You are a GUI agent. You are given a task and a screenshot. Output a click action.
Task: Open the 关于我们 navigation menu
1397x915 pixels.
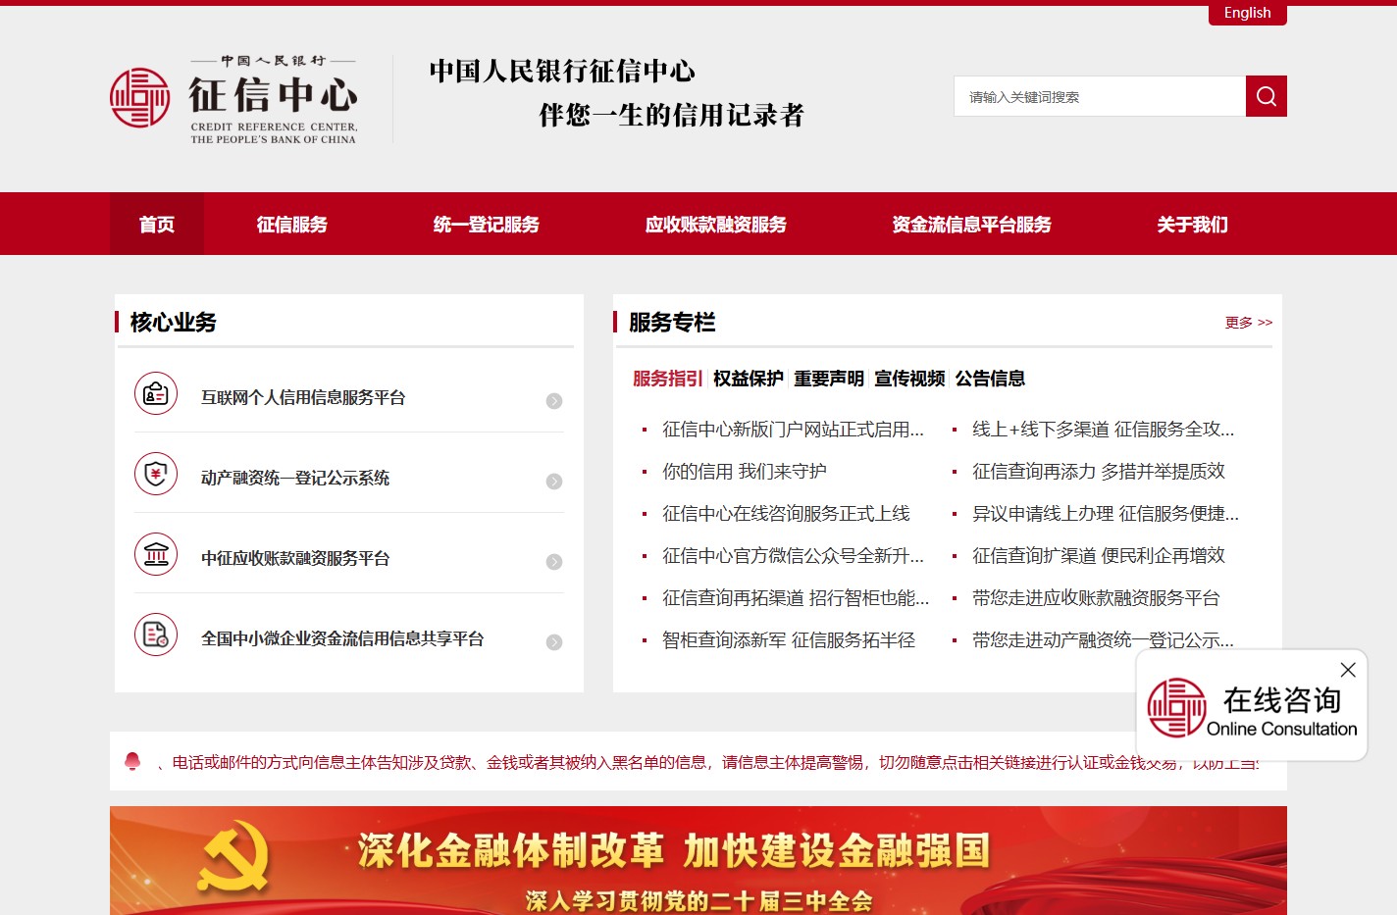1193,224
